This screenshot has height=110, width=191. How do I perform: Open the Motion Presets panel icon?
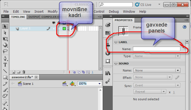(108, 81)
